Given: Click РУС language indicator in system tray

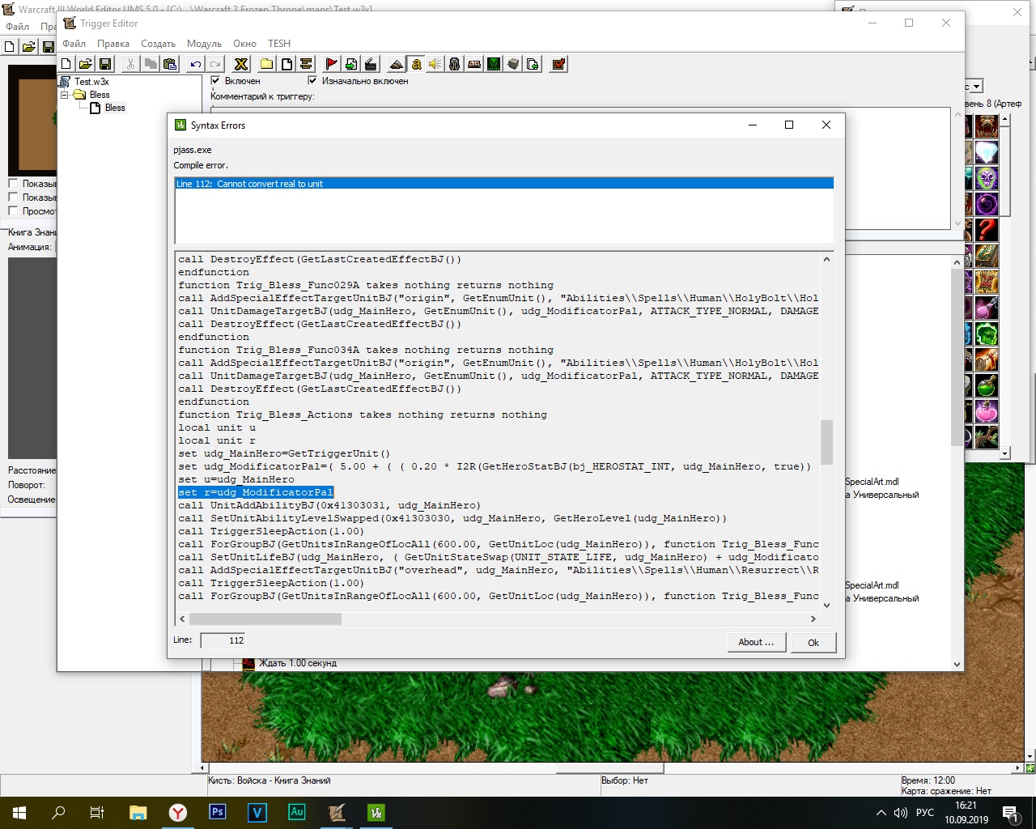Looking at the screenshot, I should (924, 813).
